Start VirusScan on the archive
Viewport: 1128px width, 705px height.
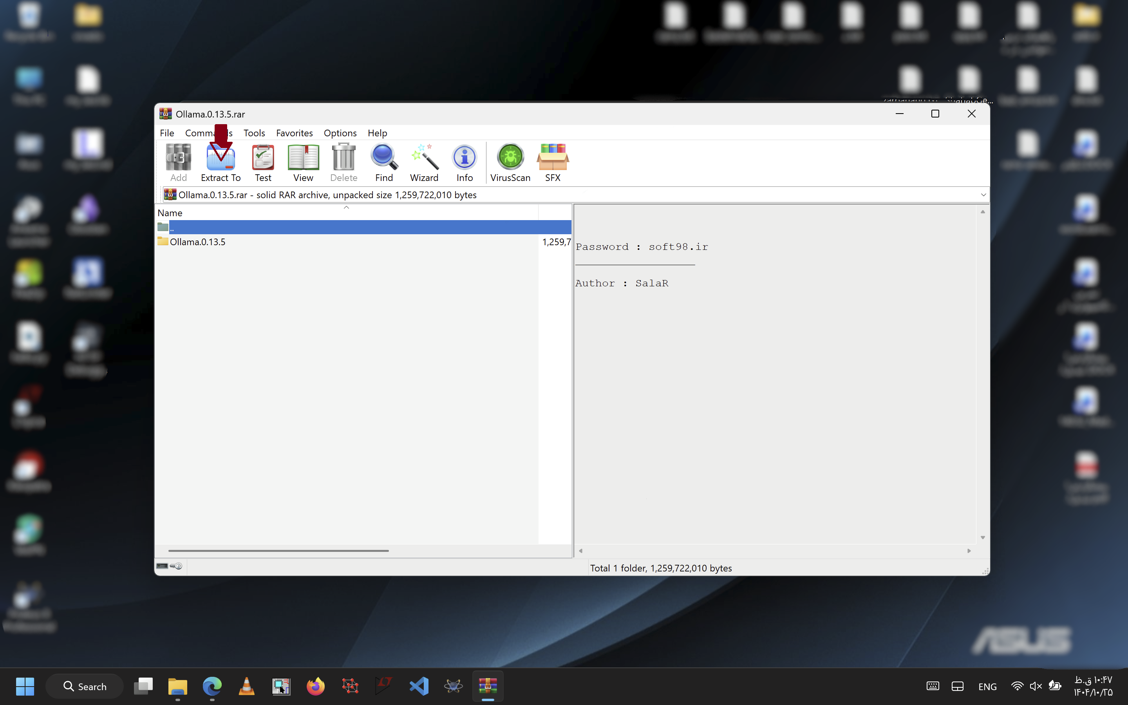coord(510,162)
